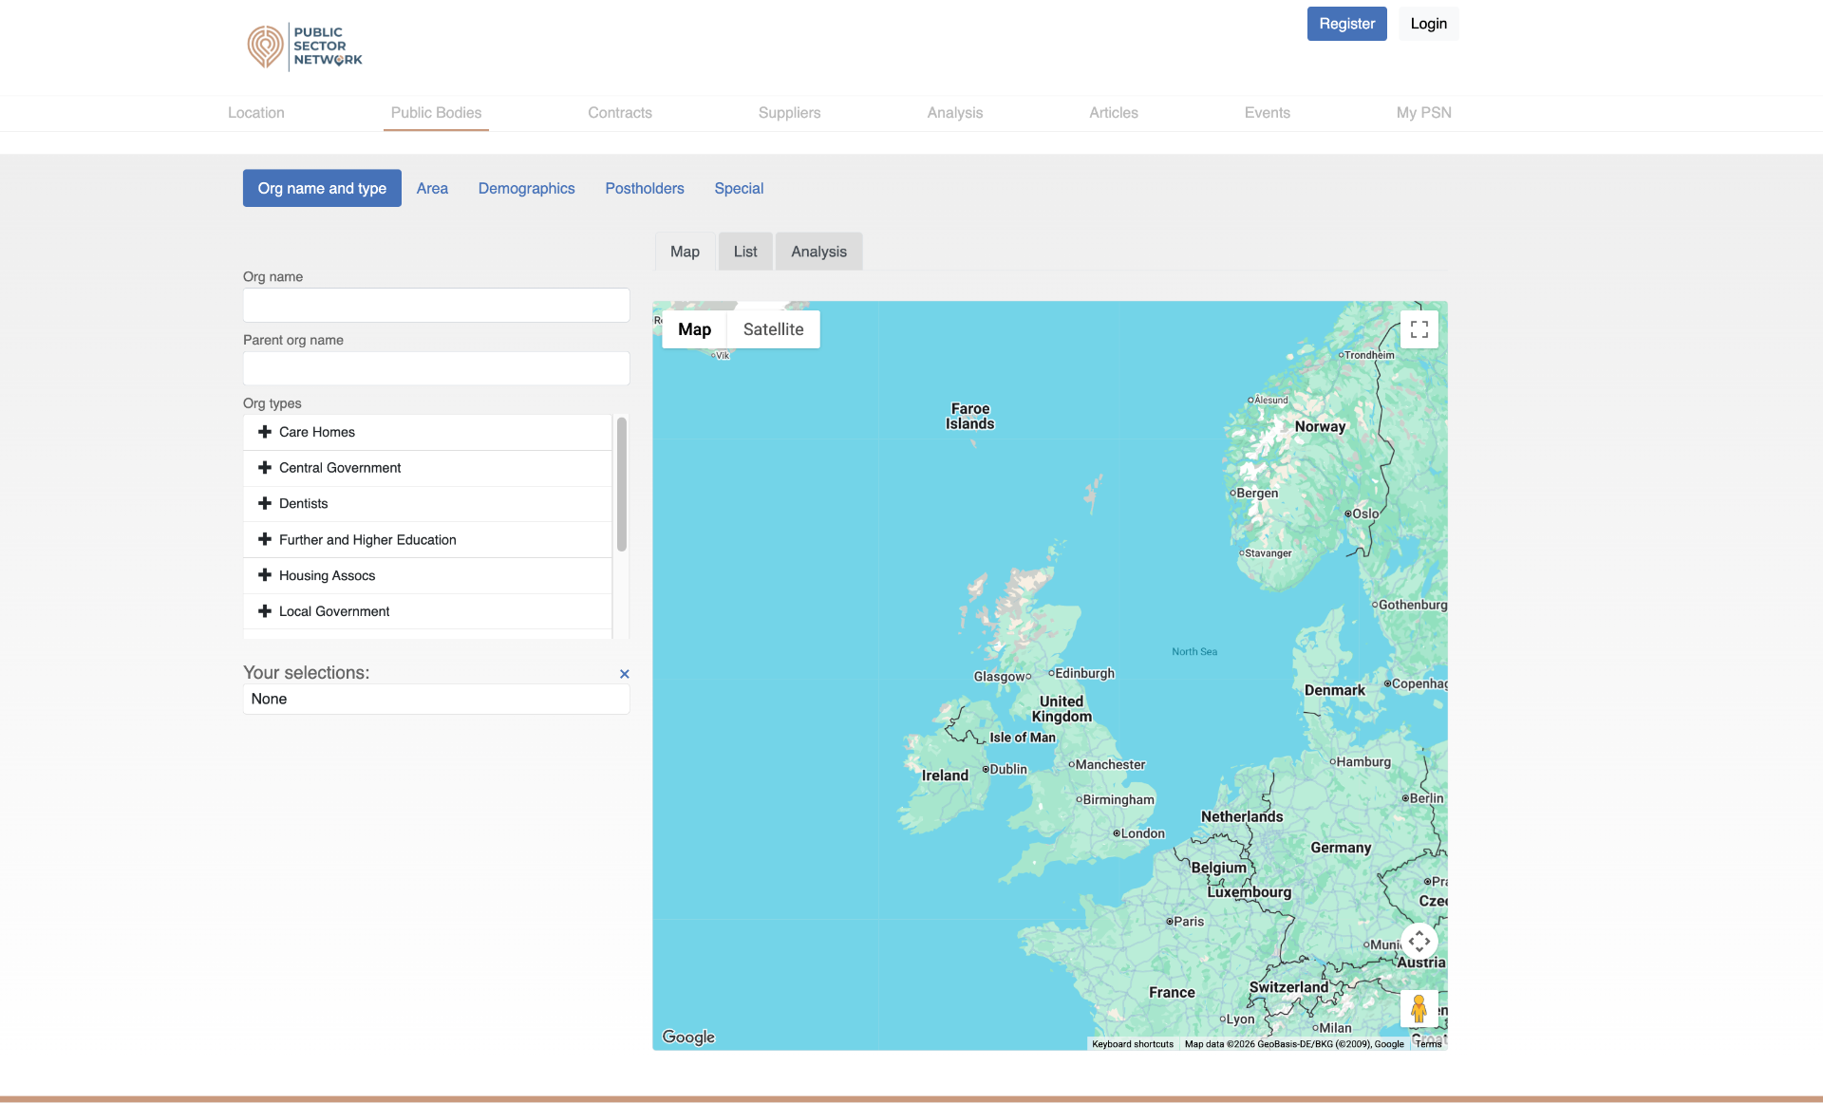Open the map camera controls
The image size is (1823, 1103).
tap(1419, 941)
